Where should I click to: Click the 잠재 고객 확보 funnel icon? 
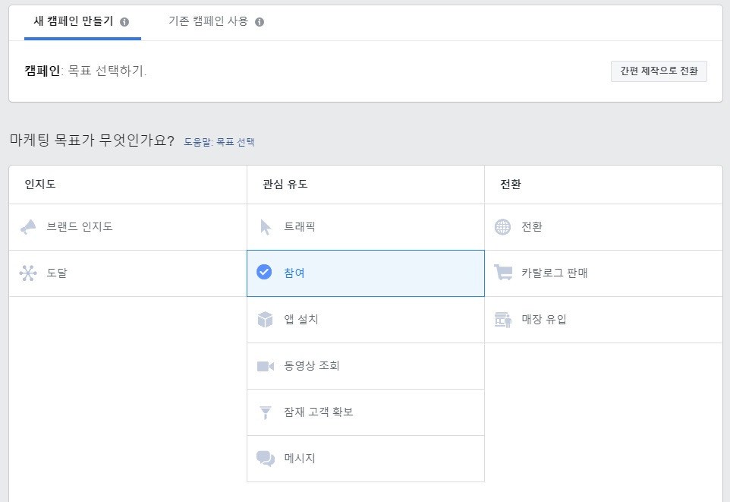coord(266,412)
